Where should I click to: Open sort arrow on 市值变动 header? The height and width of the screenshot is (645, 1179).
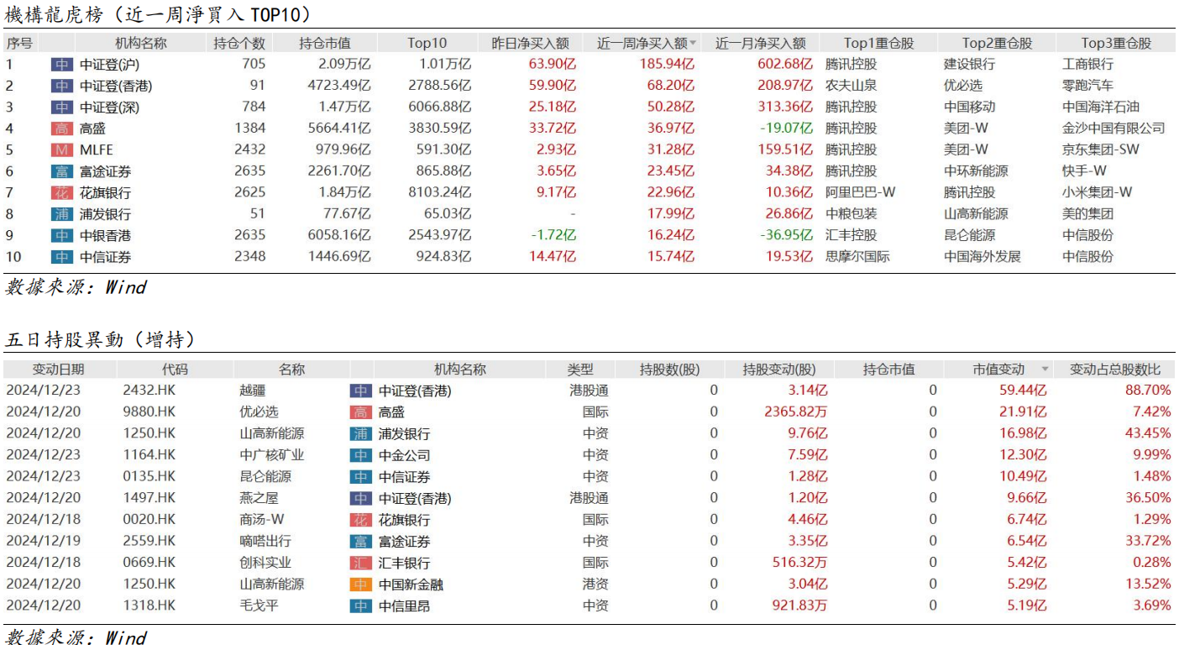tap(1045, 370)
